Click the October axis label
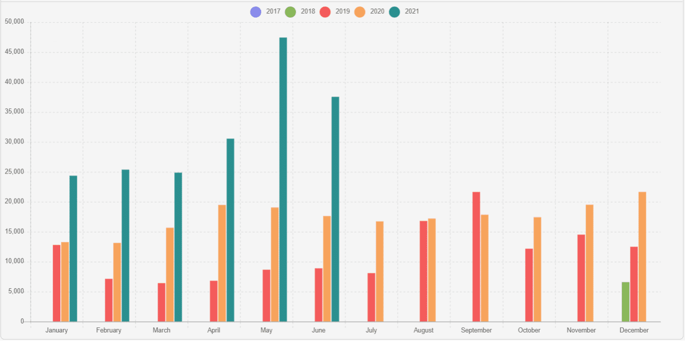This screenshot has width=685, height=342. click(x=529, y=330)
